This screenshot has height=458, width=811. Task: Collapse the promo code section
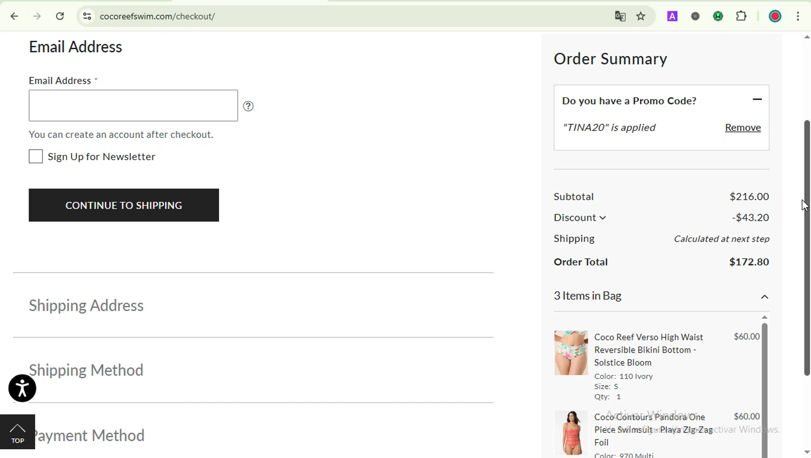point(757,99)
